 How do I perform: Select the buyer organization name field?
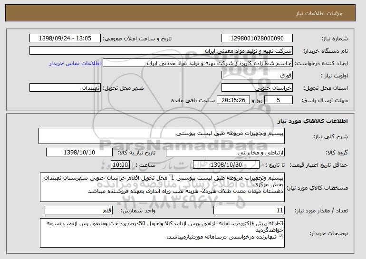161,51
